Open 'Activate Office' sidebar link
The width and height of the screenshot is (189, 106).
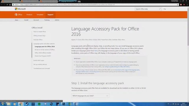pos(38,39)
